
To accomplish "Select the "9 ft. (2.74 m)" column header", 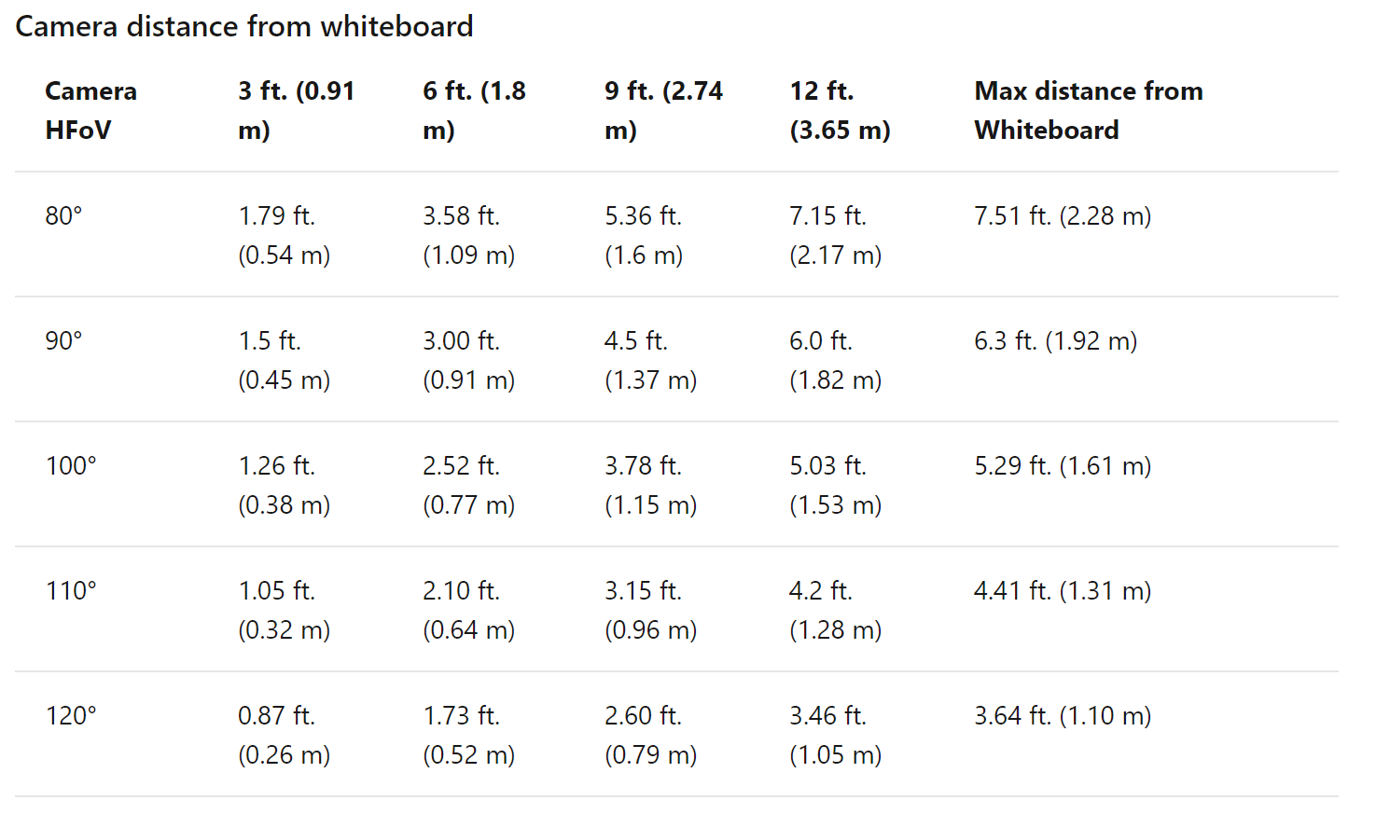I will (663, 110).
